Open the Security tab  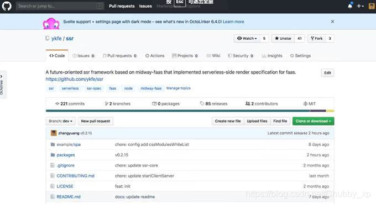point(241,56)
